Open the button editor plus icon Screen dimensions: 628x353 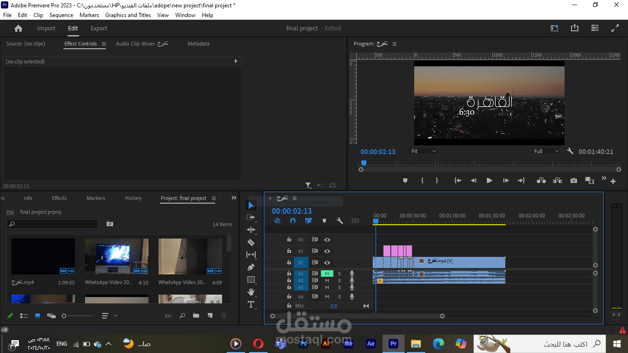point(613,181)
